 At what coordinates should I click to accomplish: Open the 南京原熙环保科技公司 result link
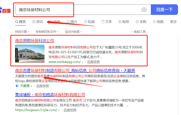click(x=34, y=40)
